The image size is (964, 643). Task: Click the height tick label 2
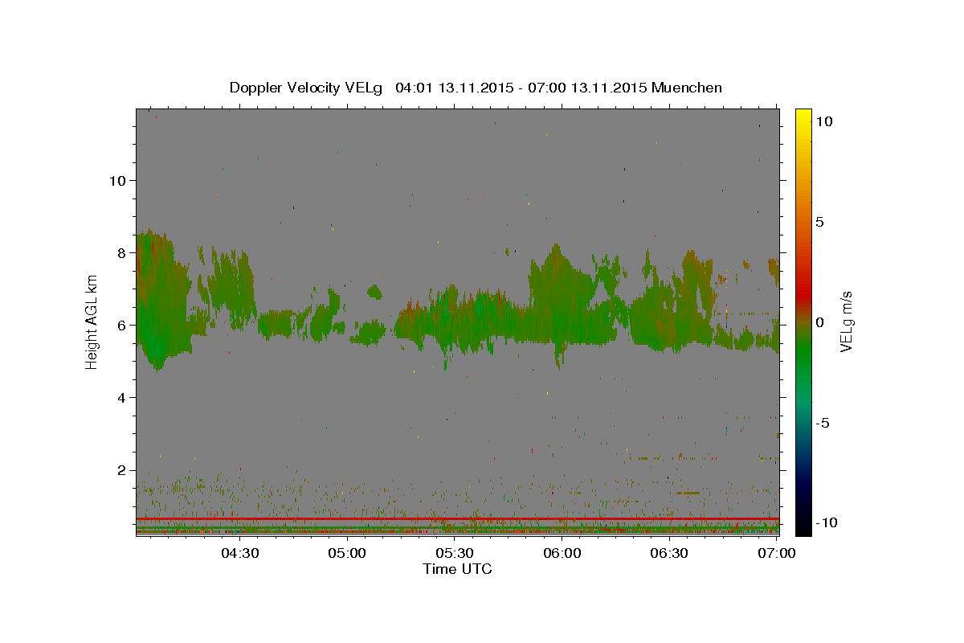click(x=121, y=470)
